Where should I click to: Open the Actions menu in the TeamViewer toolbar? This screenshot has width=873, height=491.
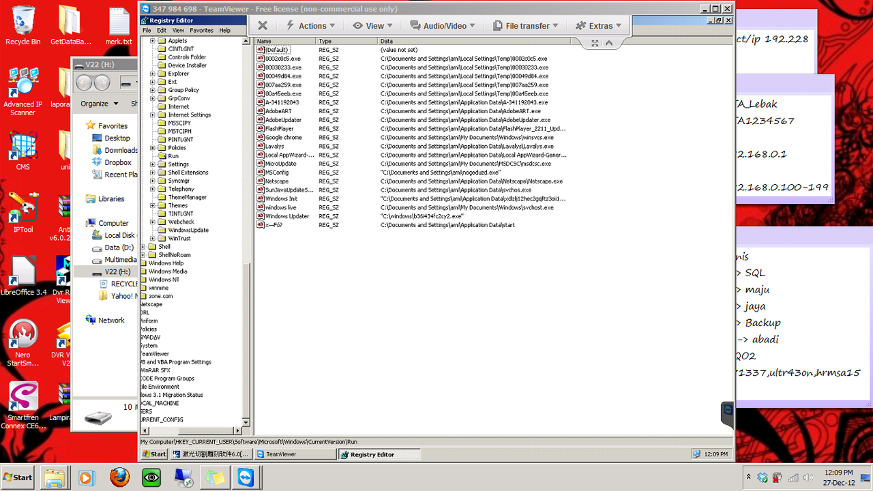pos(311,26)
